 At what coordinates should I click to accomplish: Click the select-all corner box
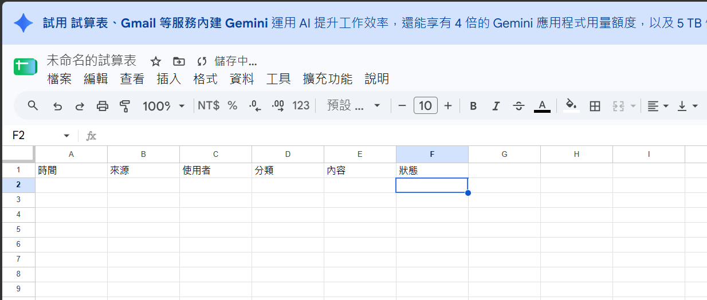(18, 154)
